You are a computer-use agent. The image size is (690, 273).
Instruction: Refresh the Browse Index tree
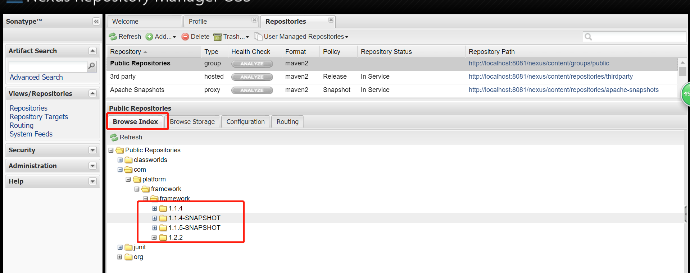click(x=126, y=137)
